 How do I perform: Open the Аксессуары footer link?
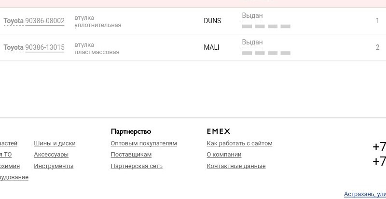pyautogui.click(x=51, y=155)
